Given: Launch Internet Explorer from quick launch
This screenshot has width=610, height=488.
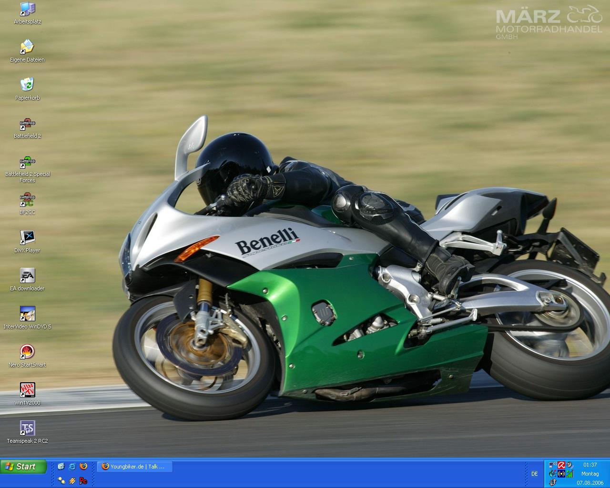Looking at the screenshot, I should pyautogui.click(x=72, y=467).
